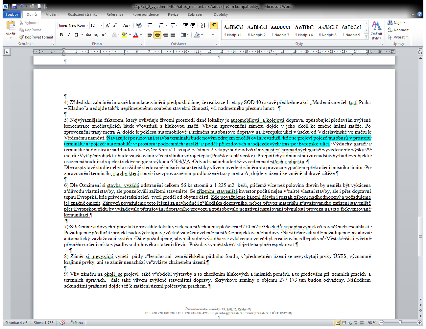The image size is (426, 329).
Task: Toggle underline formatting
Action: 77,35
